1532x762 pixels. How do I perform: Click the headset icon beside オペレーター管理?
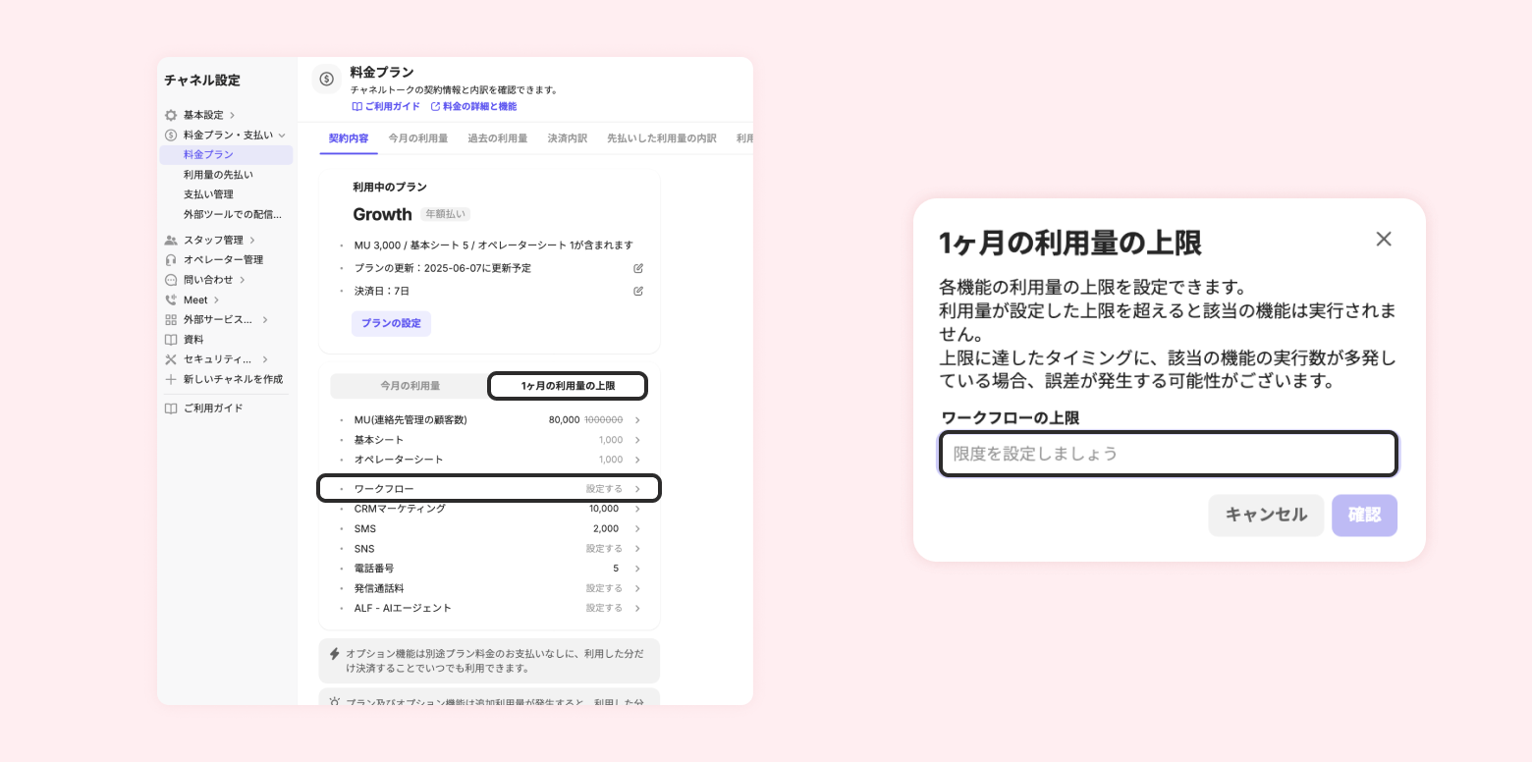pyautogui.click(x=171, y=259)
